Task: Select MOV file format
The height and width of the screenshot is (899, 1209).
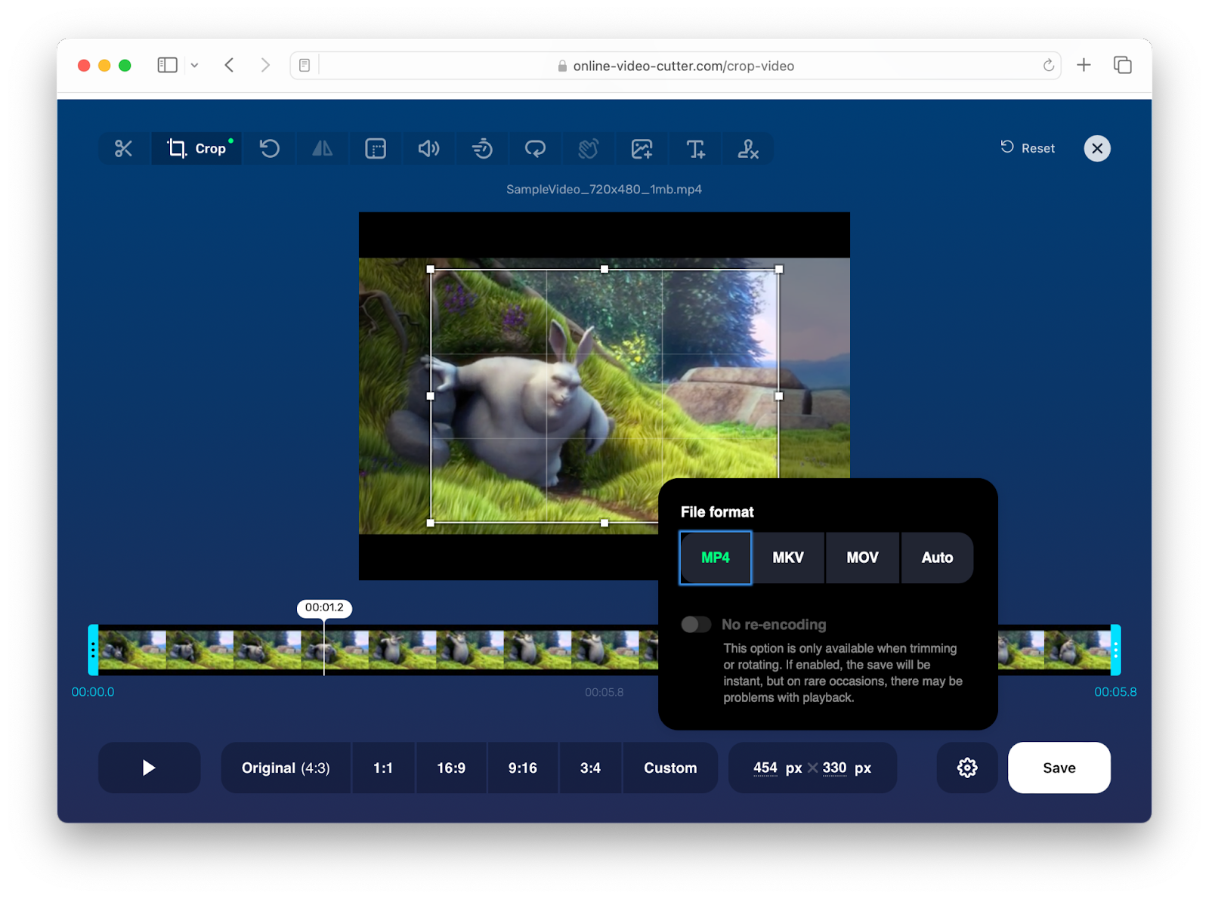Action: (x=862, y=558)
